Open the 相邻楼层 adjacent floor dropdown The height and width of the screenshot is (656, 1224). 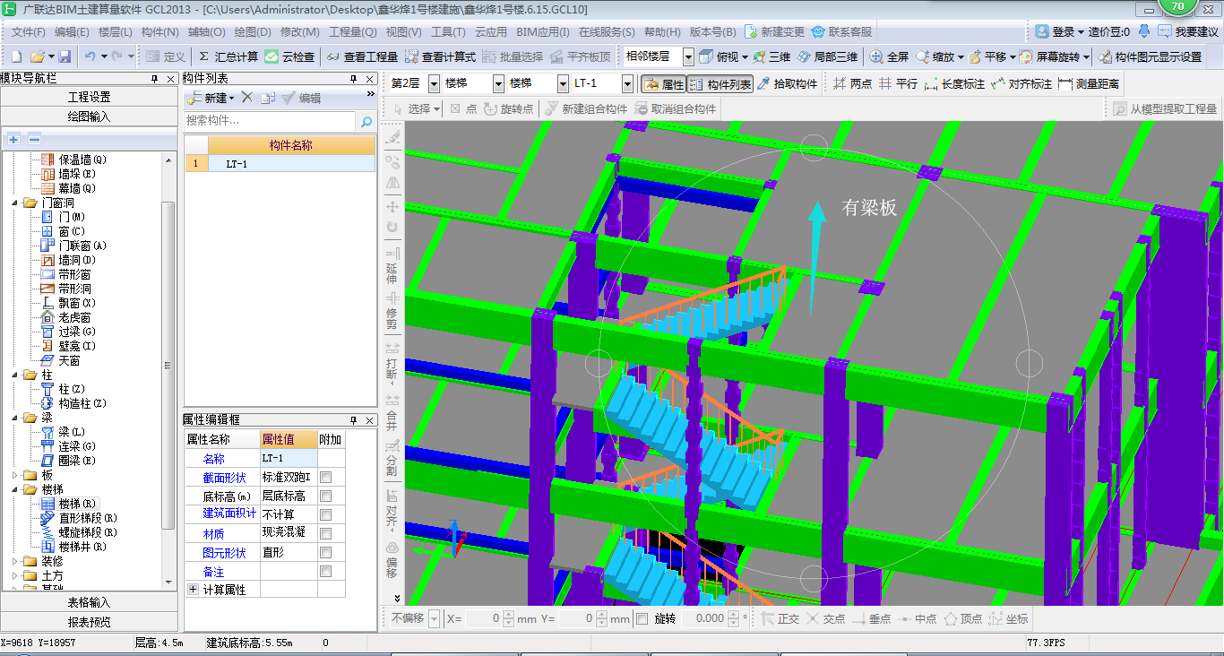tap(688, 56)
